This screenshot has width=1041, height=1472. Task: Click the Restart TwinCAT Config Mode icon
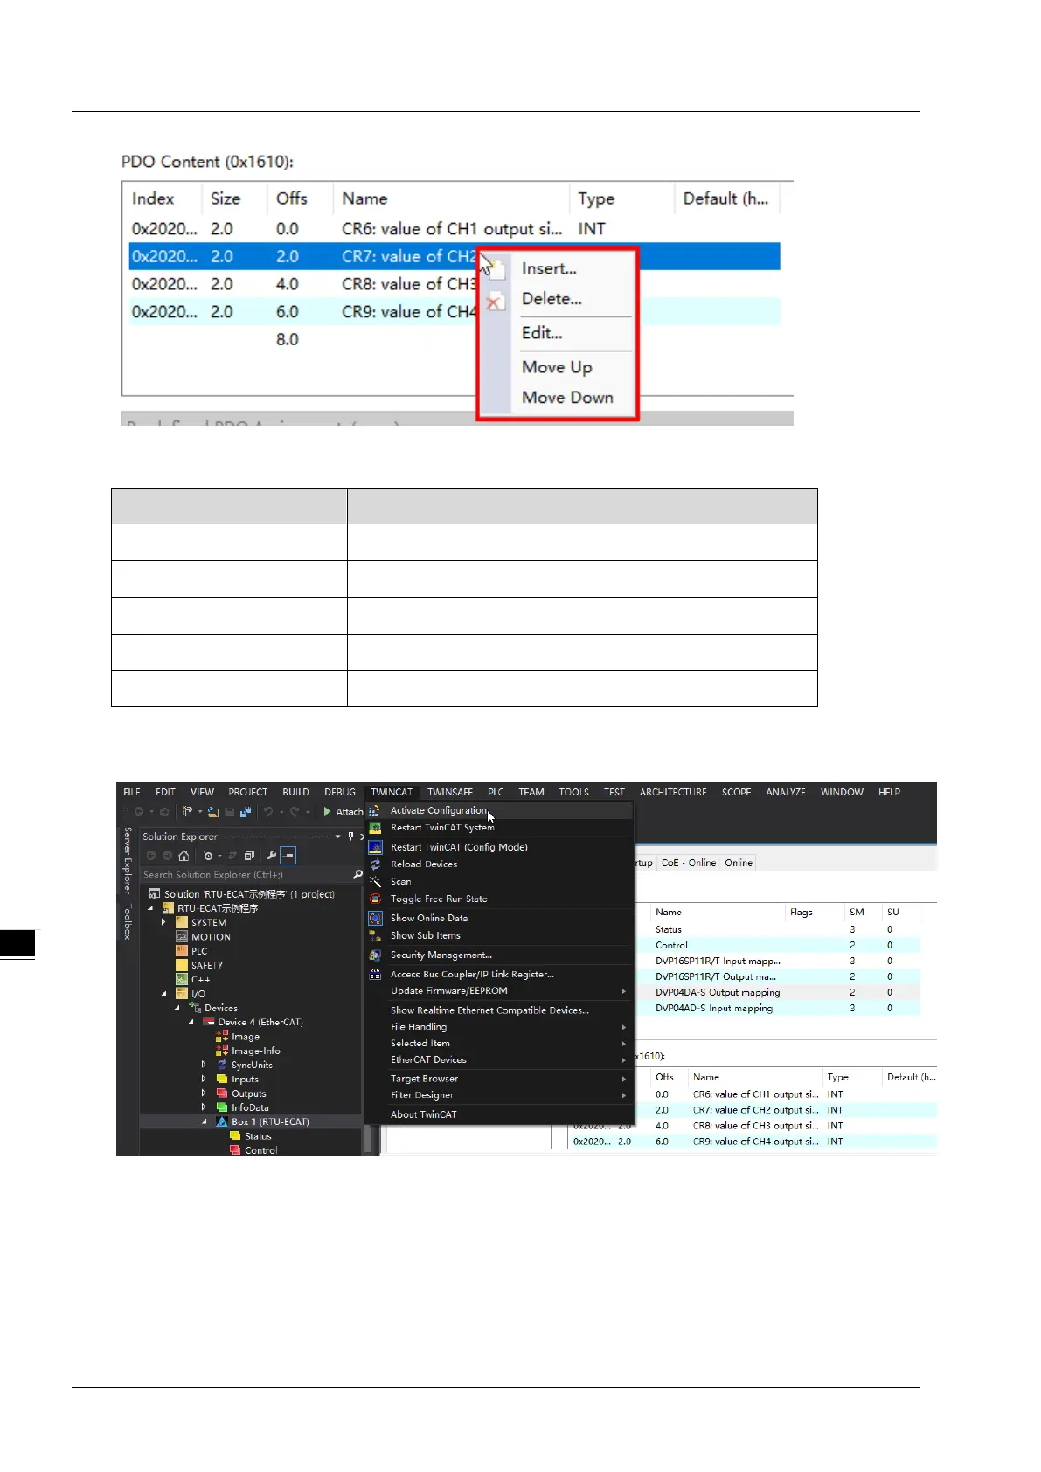pos(375,847)
